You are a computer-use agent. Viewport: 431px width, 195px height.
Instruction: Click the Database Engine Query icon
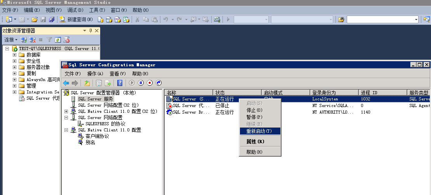[x=101, y=19]
